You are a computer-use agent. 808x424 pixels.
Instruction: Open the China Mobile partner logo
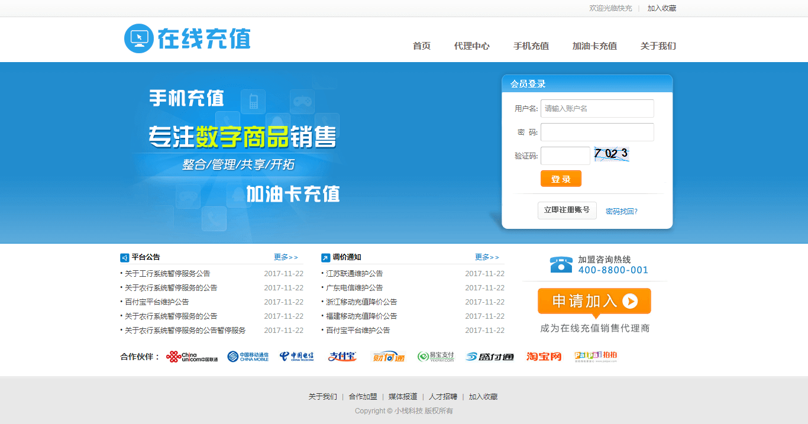248,357
